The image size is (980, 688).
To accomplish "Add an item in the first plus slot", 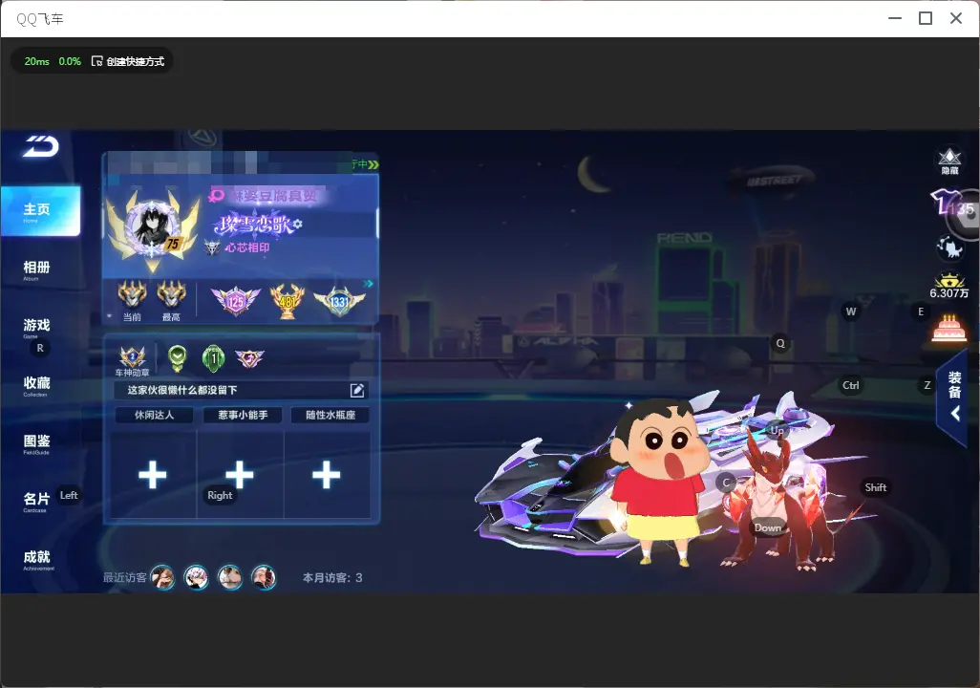I will [x=153, y=475].
